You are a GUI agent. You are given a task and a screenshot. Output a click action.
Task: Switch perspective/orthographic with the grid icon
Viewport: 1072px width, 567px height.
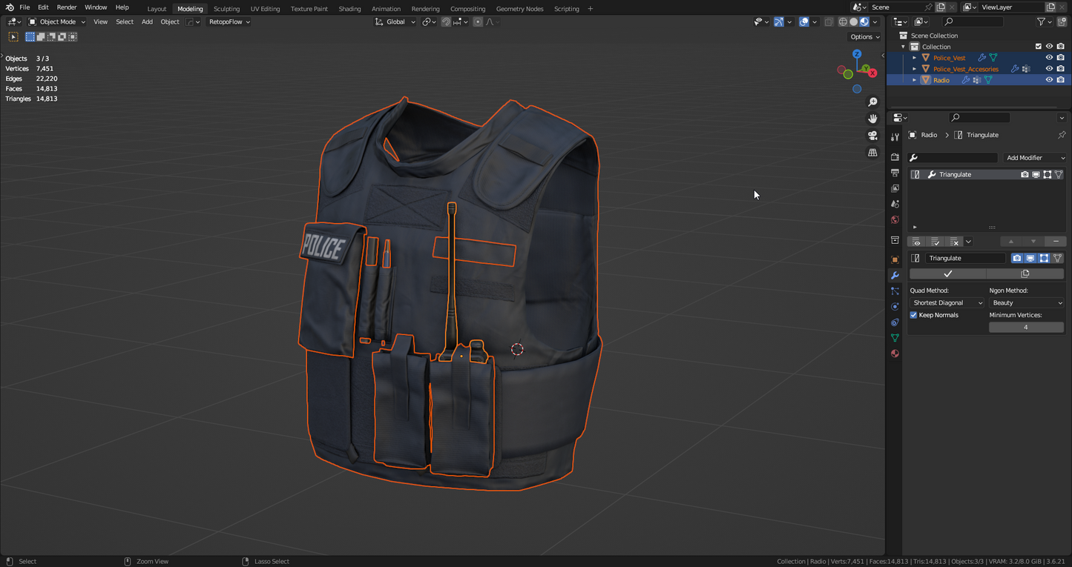[872, 153]
